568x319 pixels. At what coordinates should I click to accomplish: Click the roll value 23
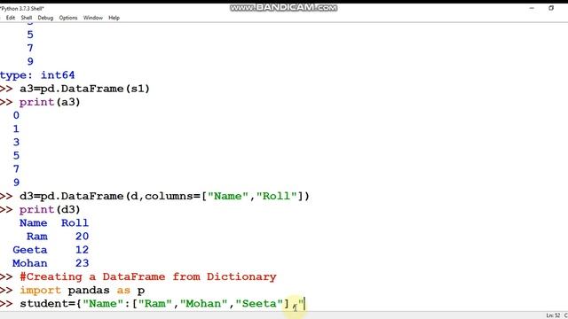83,263
